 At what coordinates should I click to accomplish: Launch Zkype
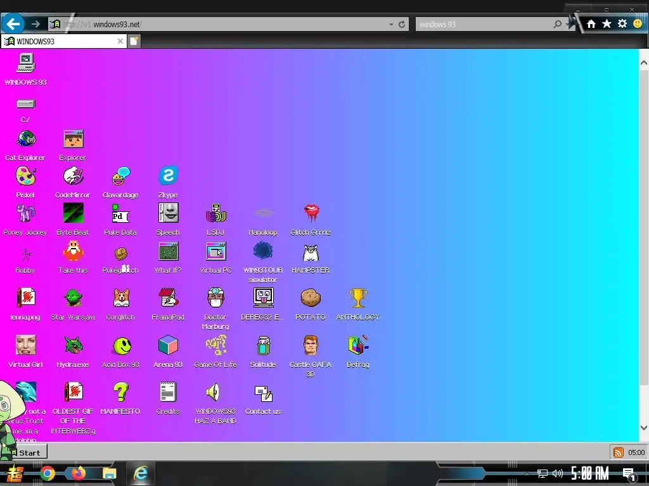(169, 176)
